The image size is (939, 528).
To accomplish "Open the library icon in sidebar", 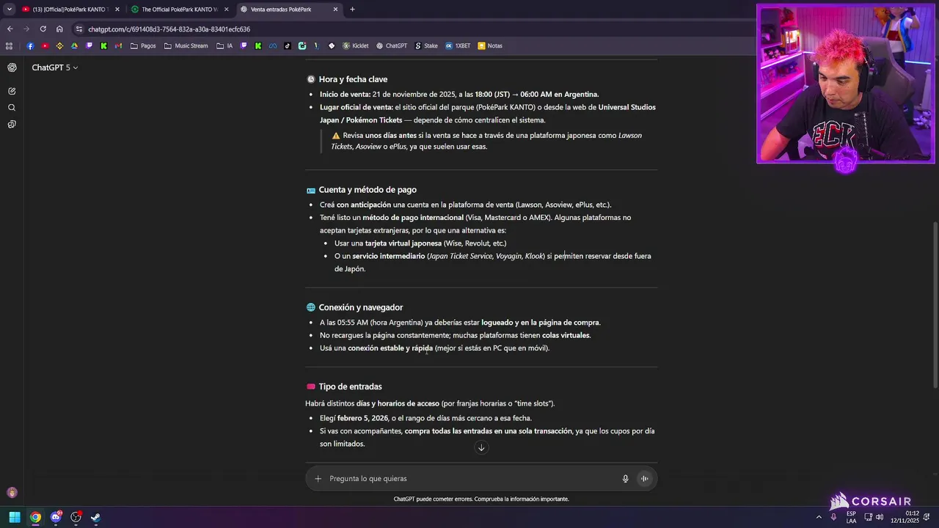I will click(12, 125).
